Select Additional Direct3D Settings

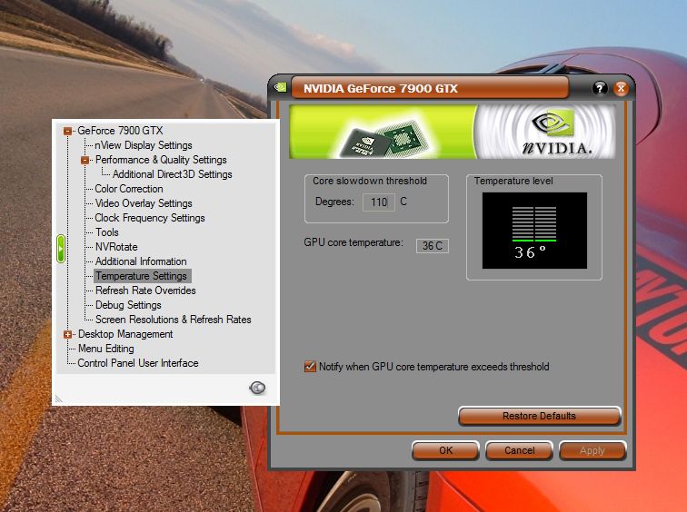[x=172, y=174]
